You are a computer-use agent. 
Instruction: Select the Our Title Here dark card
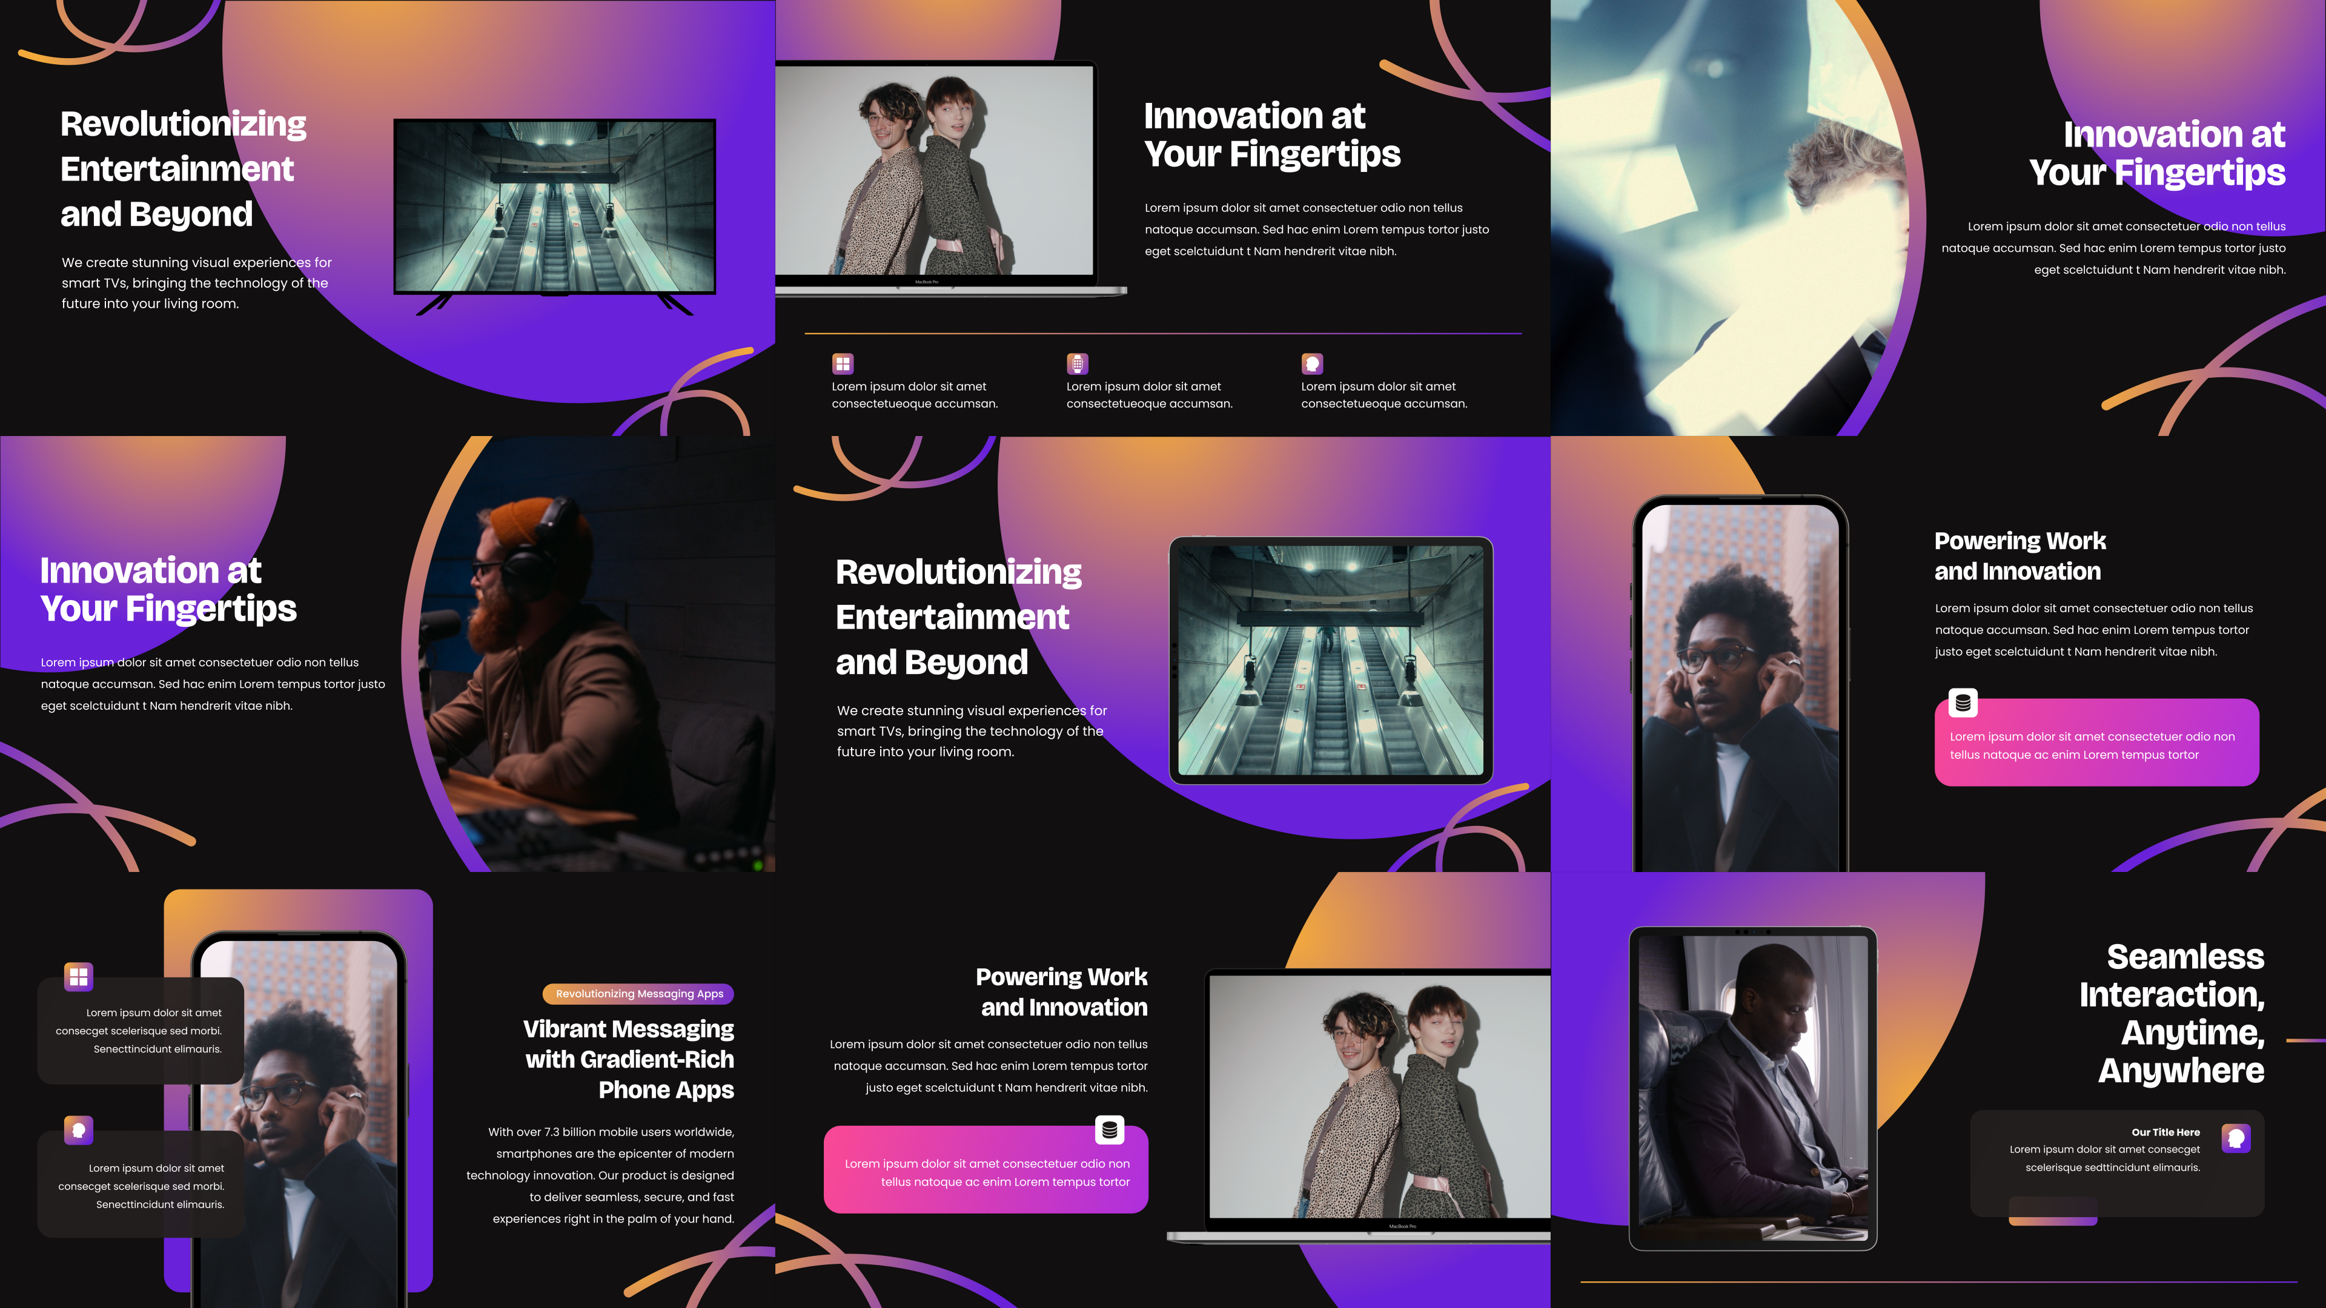2116,1163
